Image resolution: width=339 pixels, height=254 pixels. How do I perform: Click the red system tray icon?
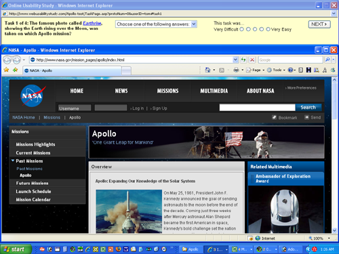(315, 249)
